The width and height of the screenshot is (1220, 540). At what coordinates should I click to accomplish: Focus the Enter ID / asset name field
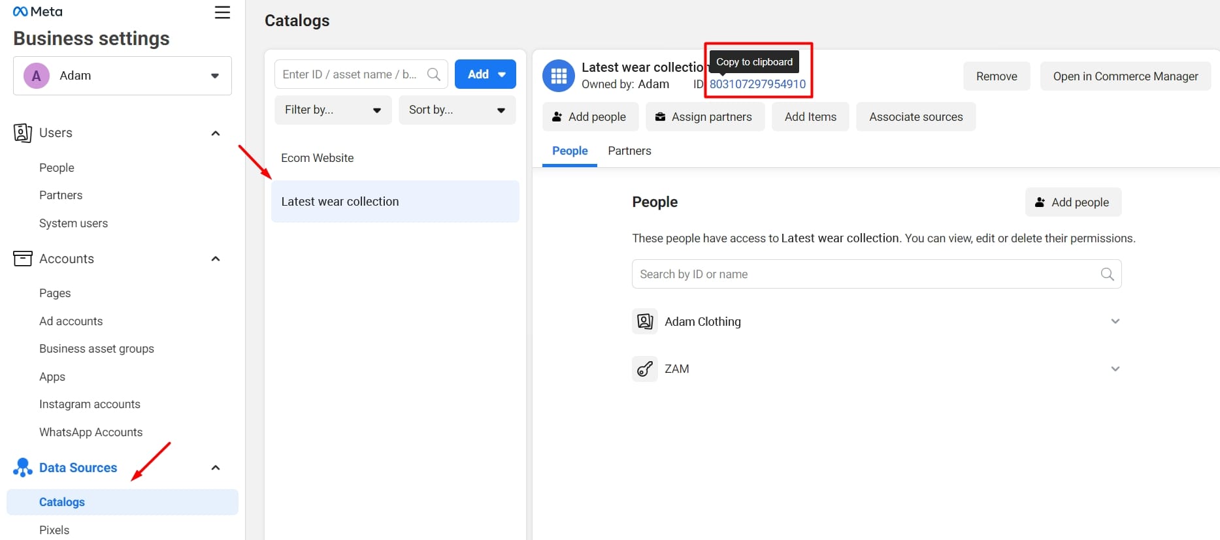361,74
